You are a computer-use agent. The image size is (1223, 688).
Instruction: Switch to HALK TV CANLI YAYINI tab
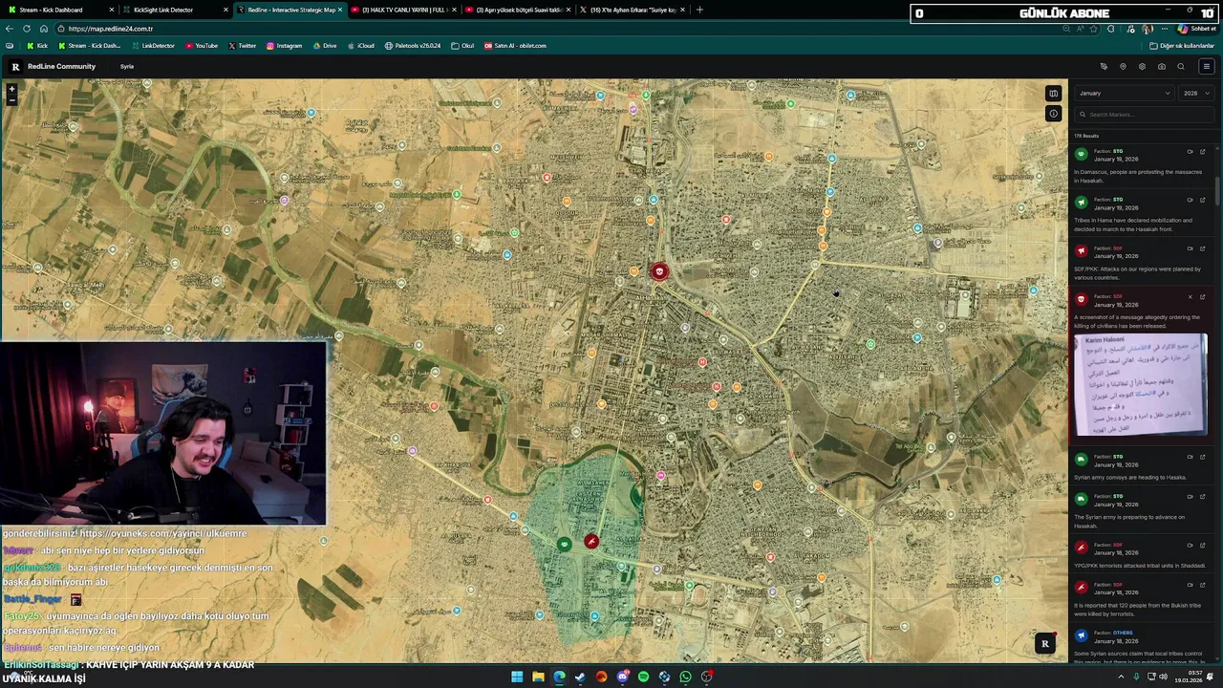[x=403, y=10]
